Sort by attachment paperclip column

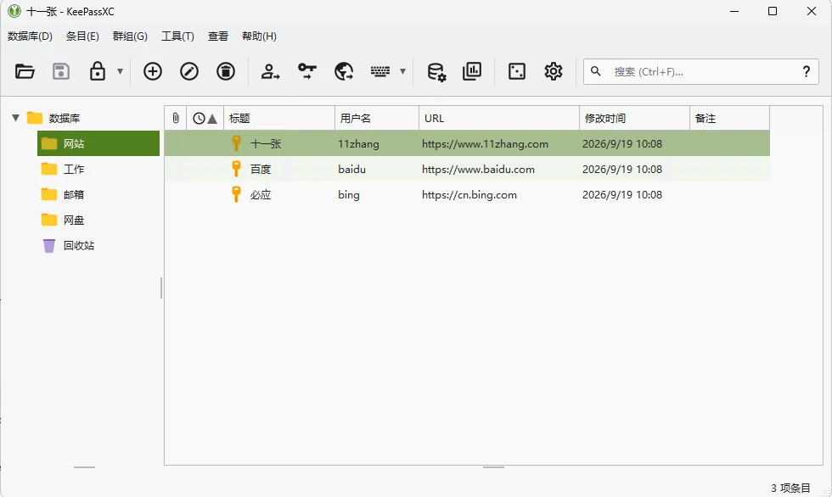pos(176,118)
